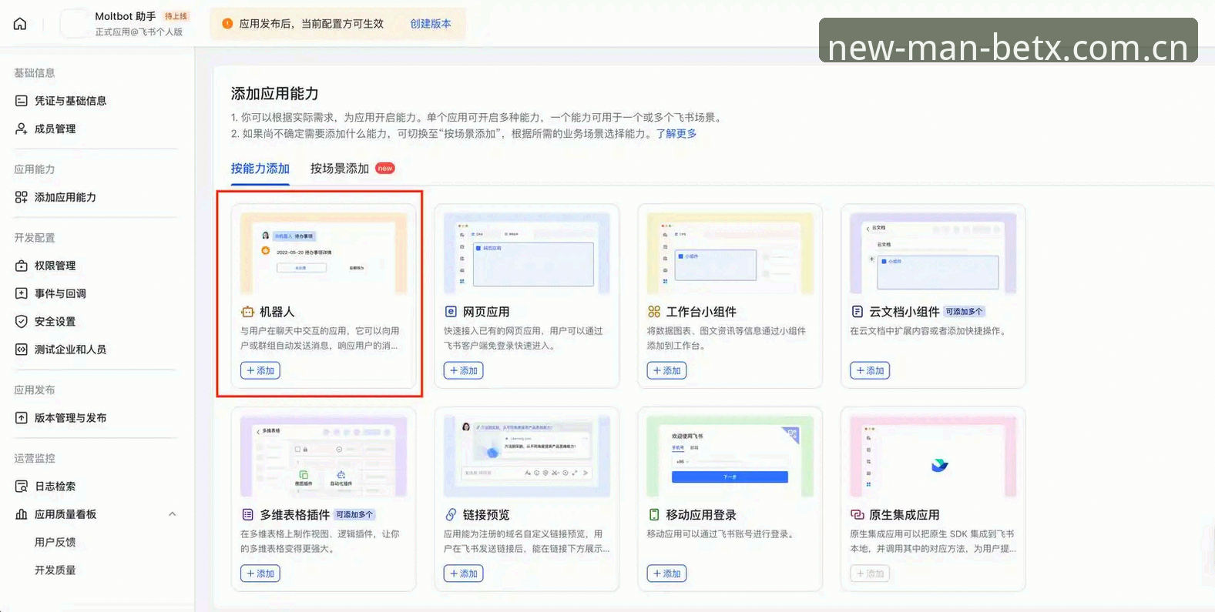Add the 链接预览 capability
This screenshot has height=612, width=1215.
(464, 574)
